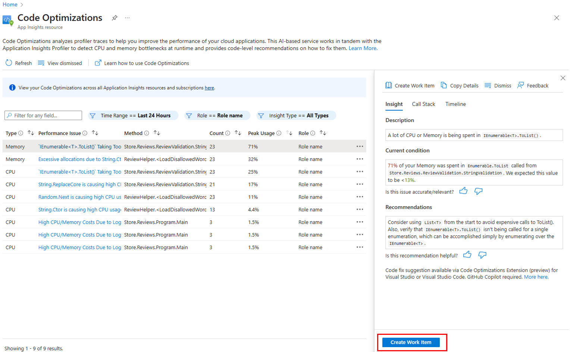This screenshot has height=352, width=570.
Task: Click the Refresh icon
Action: click(8, 63)
